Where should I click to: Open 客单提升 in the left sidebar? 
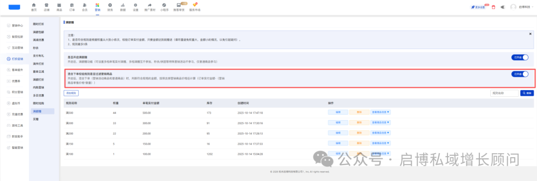(x=15, y=69)
